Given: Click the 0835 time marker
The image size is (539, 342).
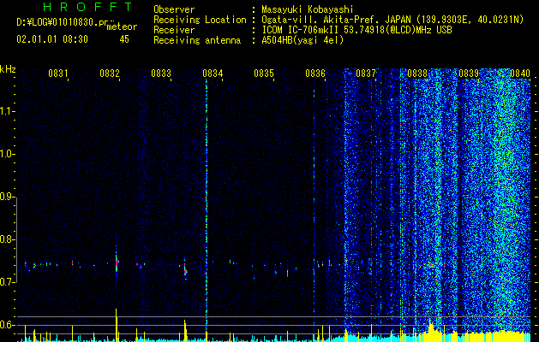Looking at the screenshot, I should coord(264,73).
